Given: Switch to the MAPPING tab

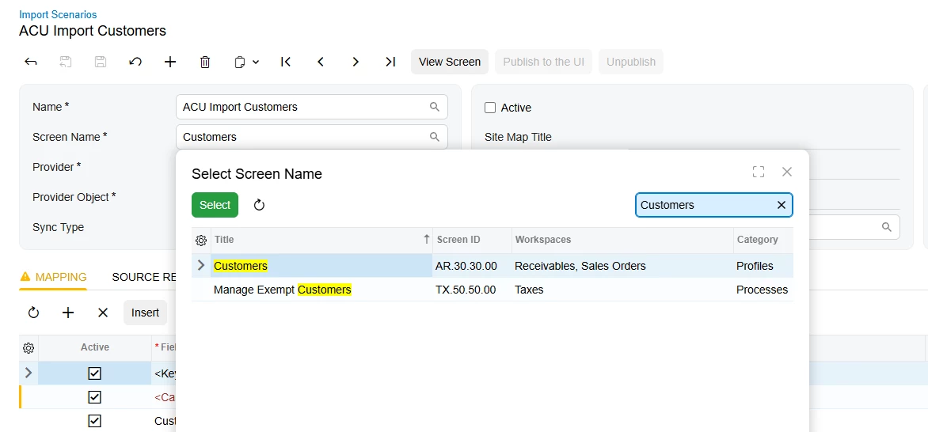Looking at the screenshot, I should pyautogui.click(x=53, y=277).
